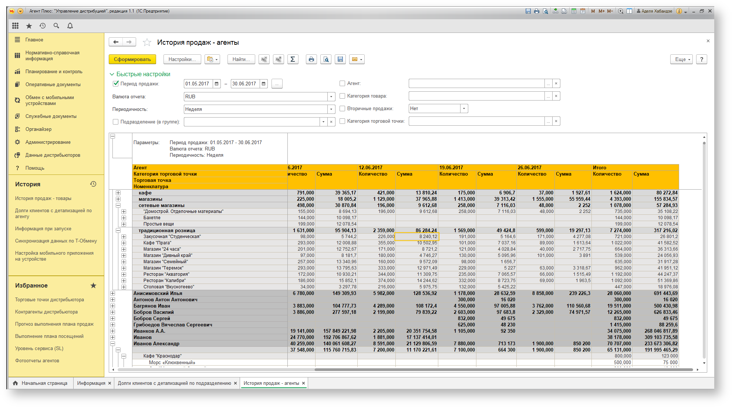This screenshot has width=732, height=407.
Task: Collapse all groups icon in report toolbar
Action: click(264, 59)
